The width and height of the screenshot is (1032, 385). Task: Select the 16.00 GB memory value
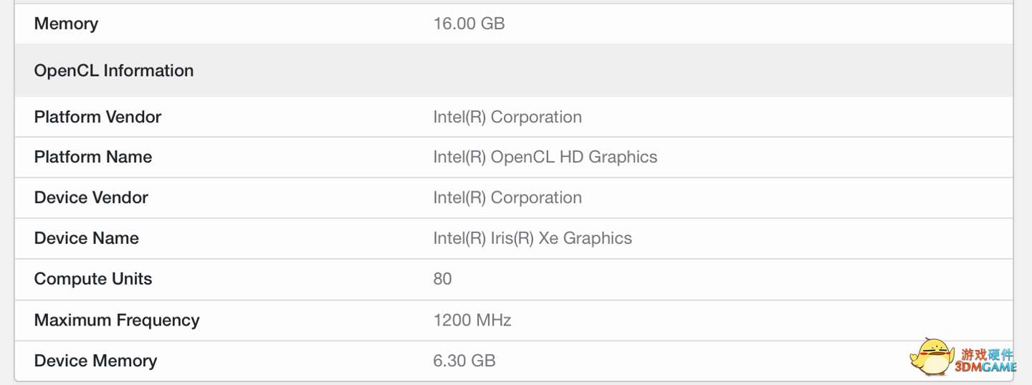(469, 24)
